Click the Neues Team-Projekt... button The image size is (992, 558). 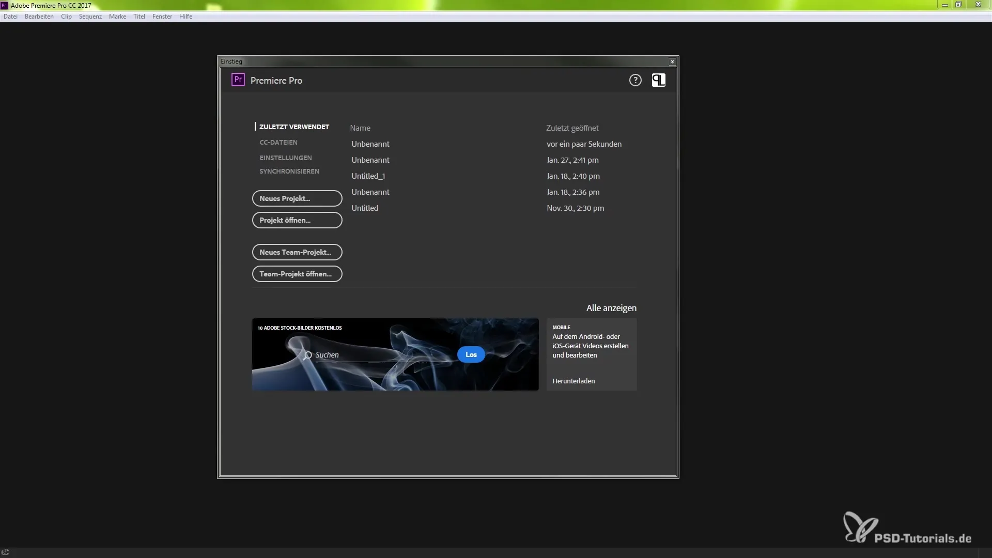coord(297,252)
